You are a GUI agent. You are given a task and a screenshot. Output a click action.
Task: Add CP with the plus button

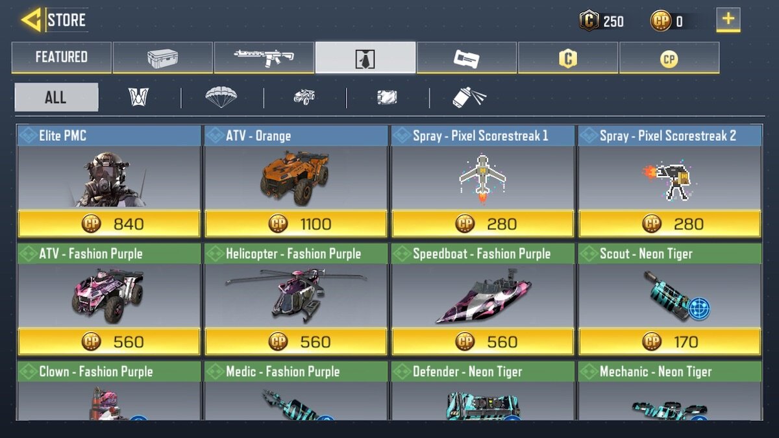point(728,20)
